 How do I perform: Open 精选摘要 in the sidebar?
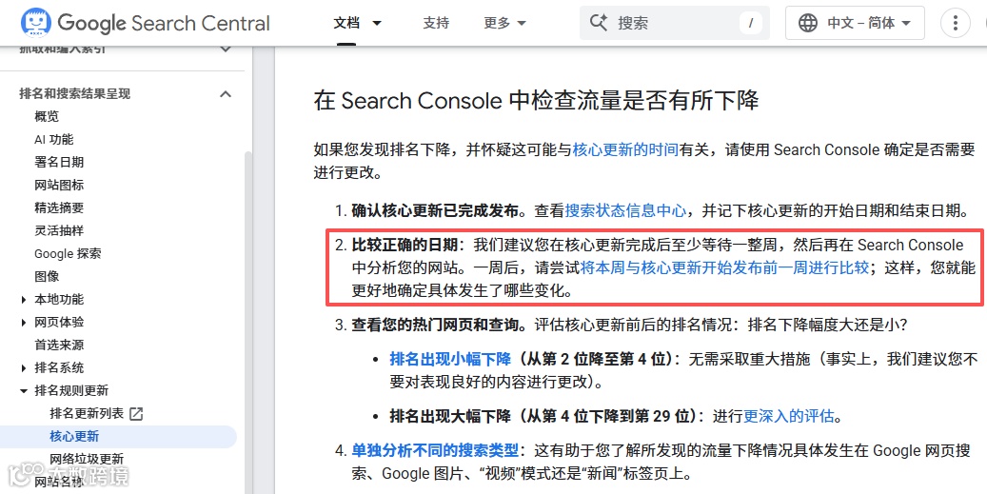[59, 207]
